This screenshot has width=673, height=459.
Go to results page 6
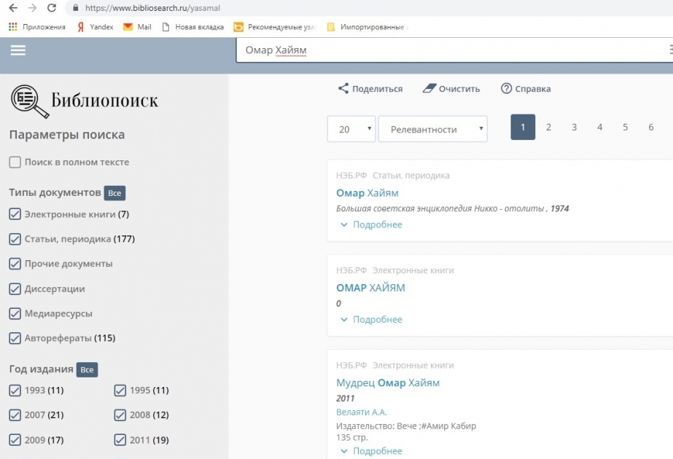pos(651,127)
